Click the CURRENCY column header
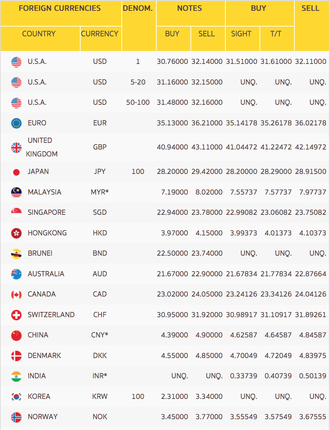 tap(100, 34)
